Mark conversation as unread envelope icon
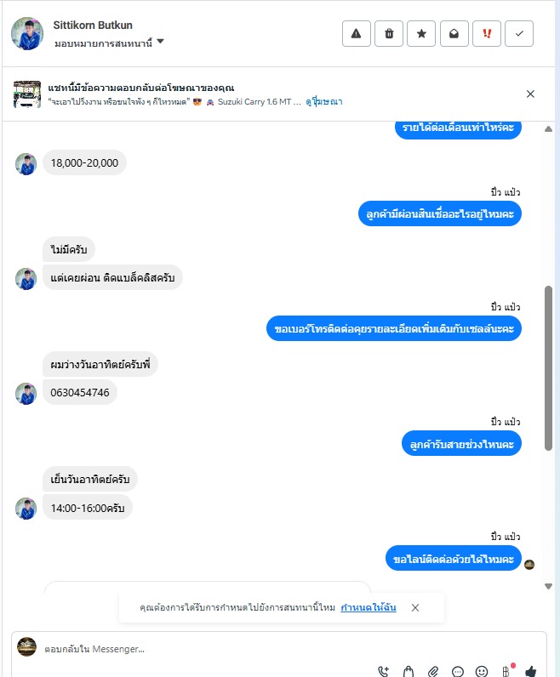 (x=454, y=34)
